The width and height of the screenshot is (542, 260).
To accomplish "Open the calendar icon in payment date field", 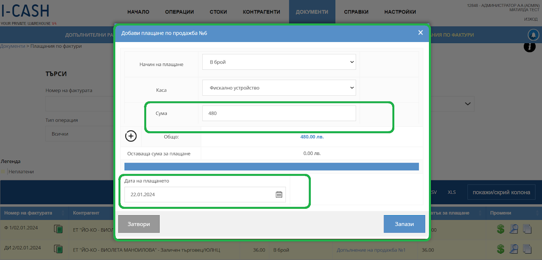I will coord(279,195).
